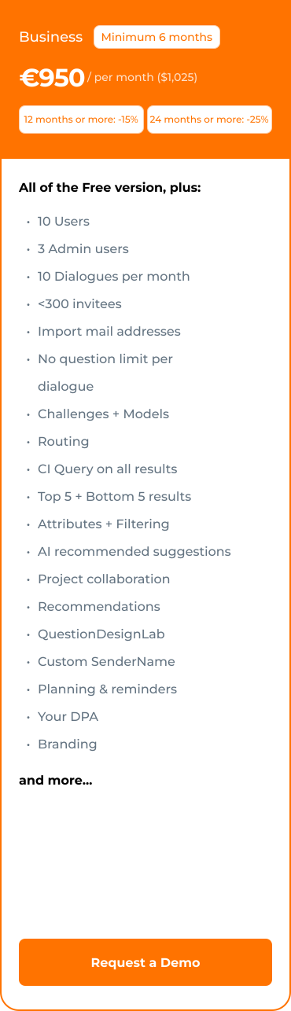
Task: Click the and more... text
Action: (56, 781)
